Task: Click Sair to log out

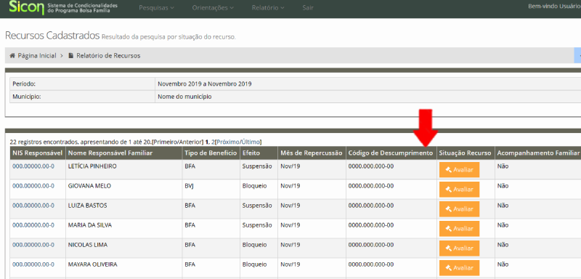Action: (308, 8)
